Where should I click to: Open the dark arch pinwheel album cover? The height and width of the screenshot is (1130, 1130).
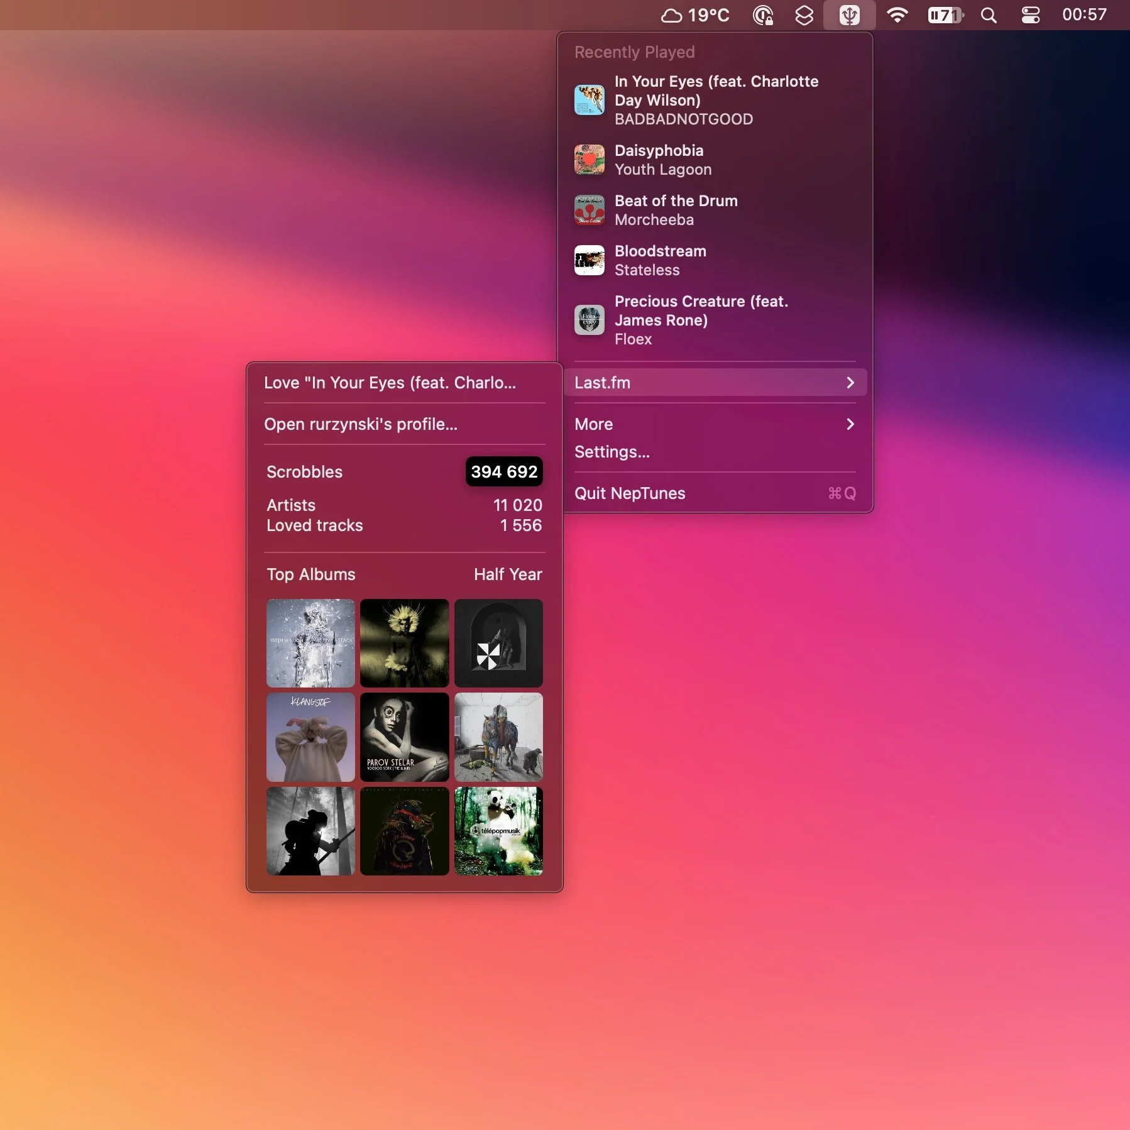coord(498,643)
